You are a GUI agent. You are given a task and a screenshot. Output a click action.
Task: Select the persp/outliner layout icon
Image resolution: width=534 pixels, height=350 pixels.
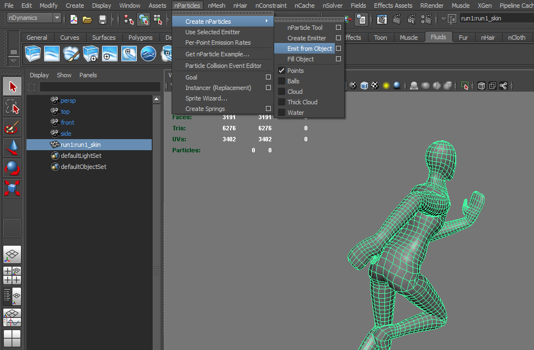pos(12,296)
